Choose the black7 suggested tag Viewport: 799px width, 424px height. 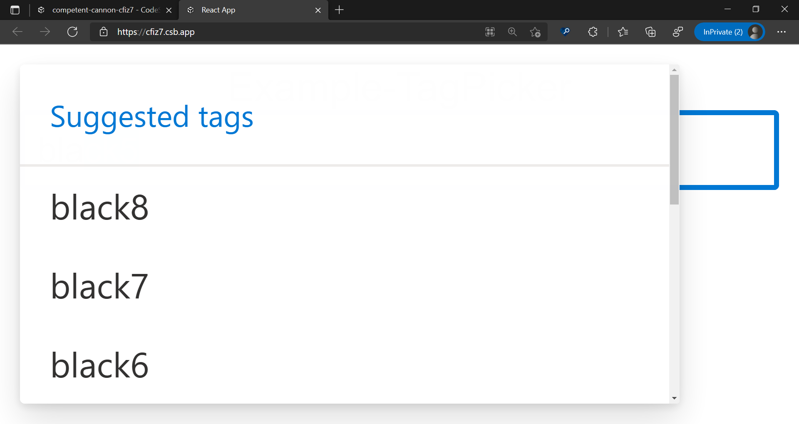[x=345, y=286]
